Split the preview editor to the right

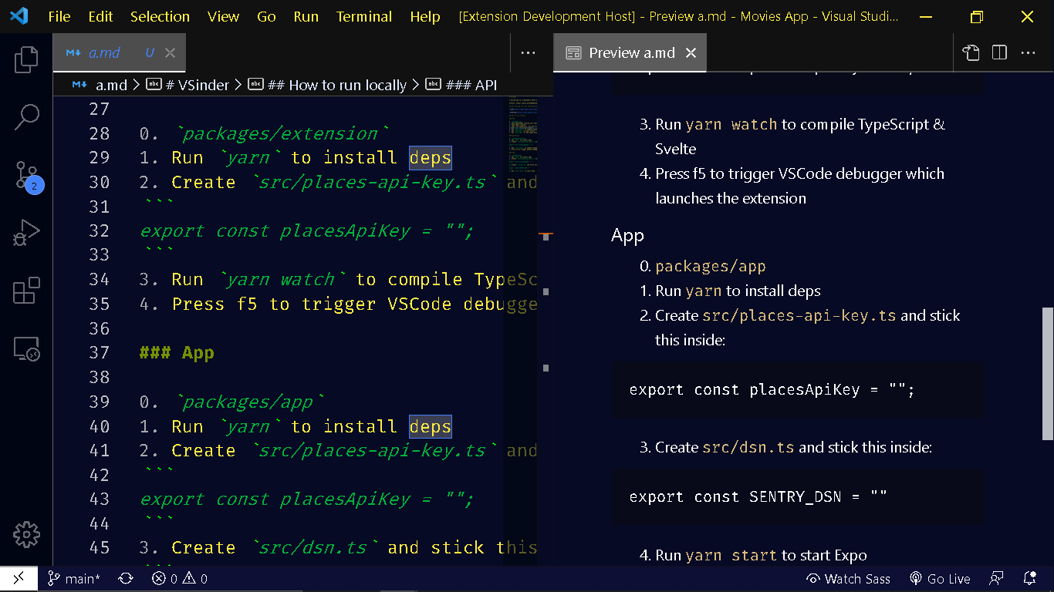coord(999,52)
